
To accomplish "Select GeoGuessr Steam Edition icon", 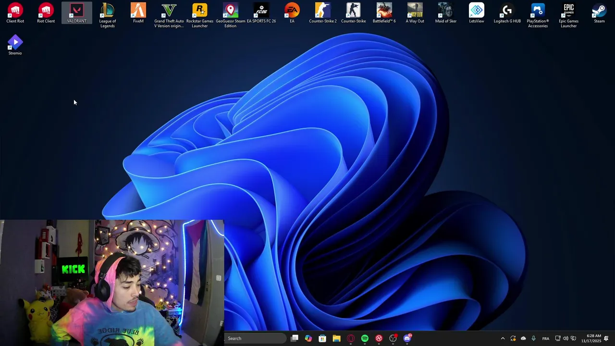I will (x=231, y=15).
